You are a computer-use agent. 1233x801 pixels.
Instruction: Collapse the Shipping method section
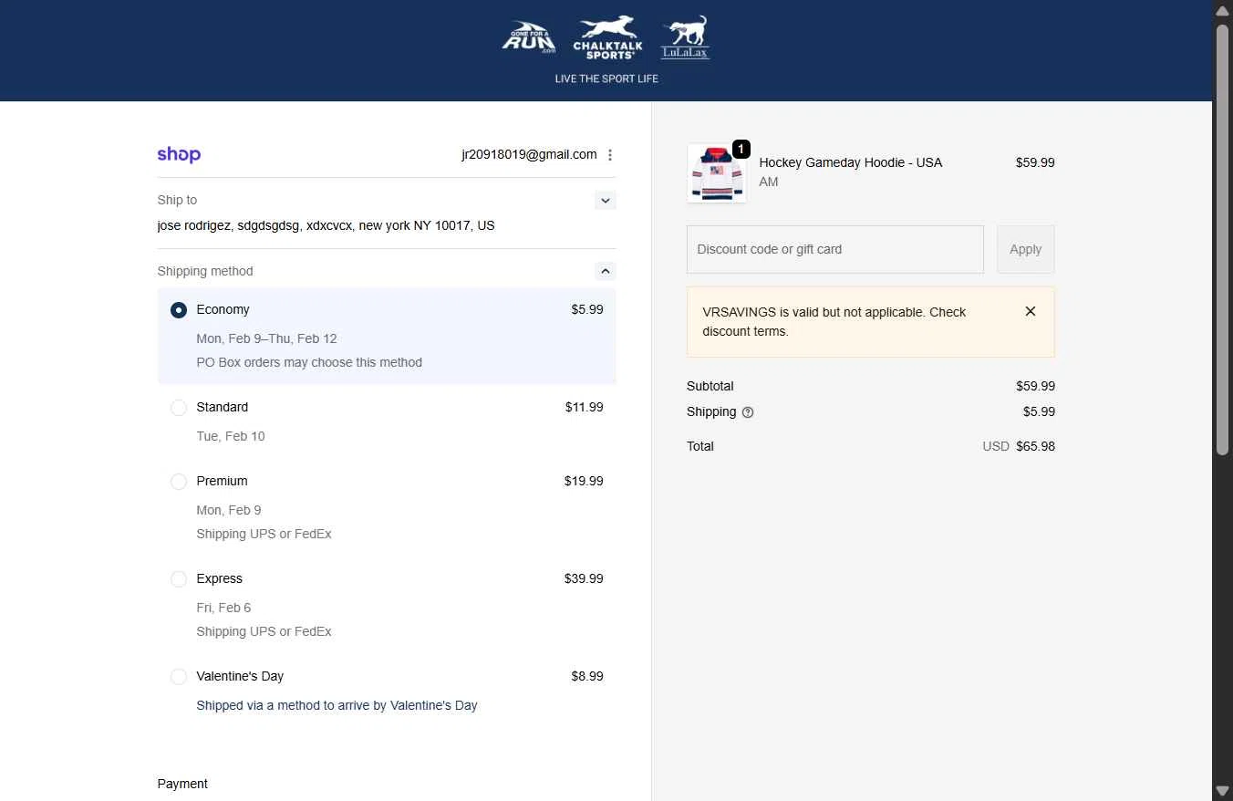point(606,271)
